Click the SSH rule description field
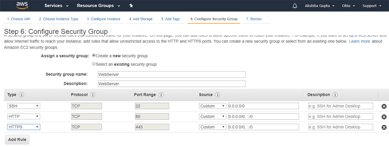The width and height of the screenshot is (389, 147). pos(341,106)
